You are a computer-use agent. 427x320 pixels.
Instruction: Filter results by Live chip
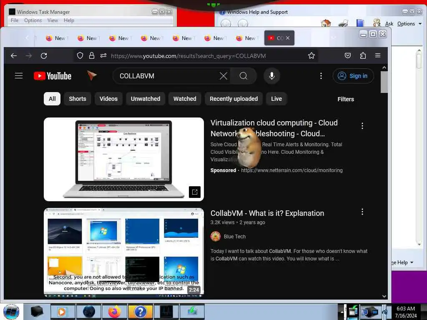coord(276,99)
